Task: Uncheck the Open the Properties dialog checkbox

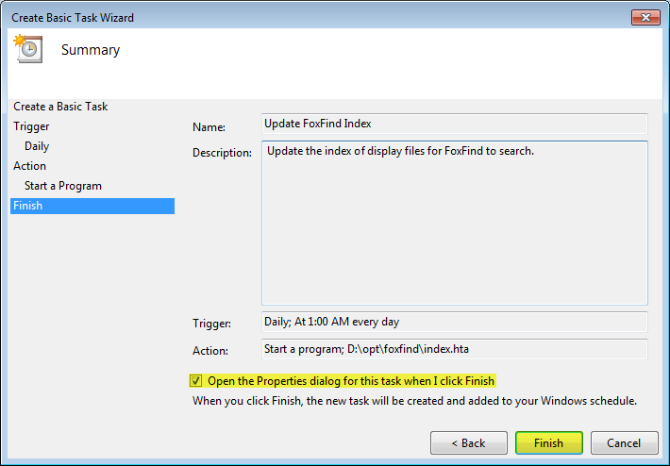Action: (196, 380)
